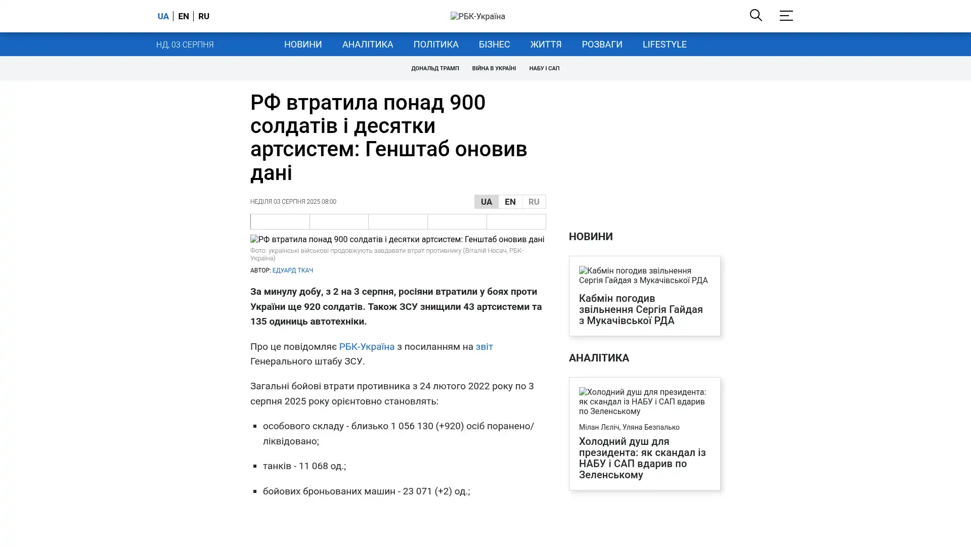Open the search magnifier icon
The height and width of the screenshot is (546, 971).
[x=756, y=16]
